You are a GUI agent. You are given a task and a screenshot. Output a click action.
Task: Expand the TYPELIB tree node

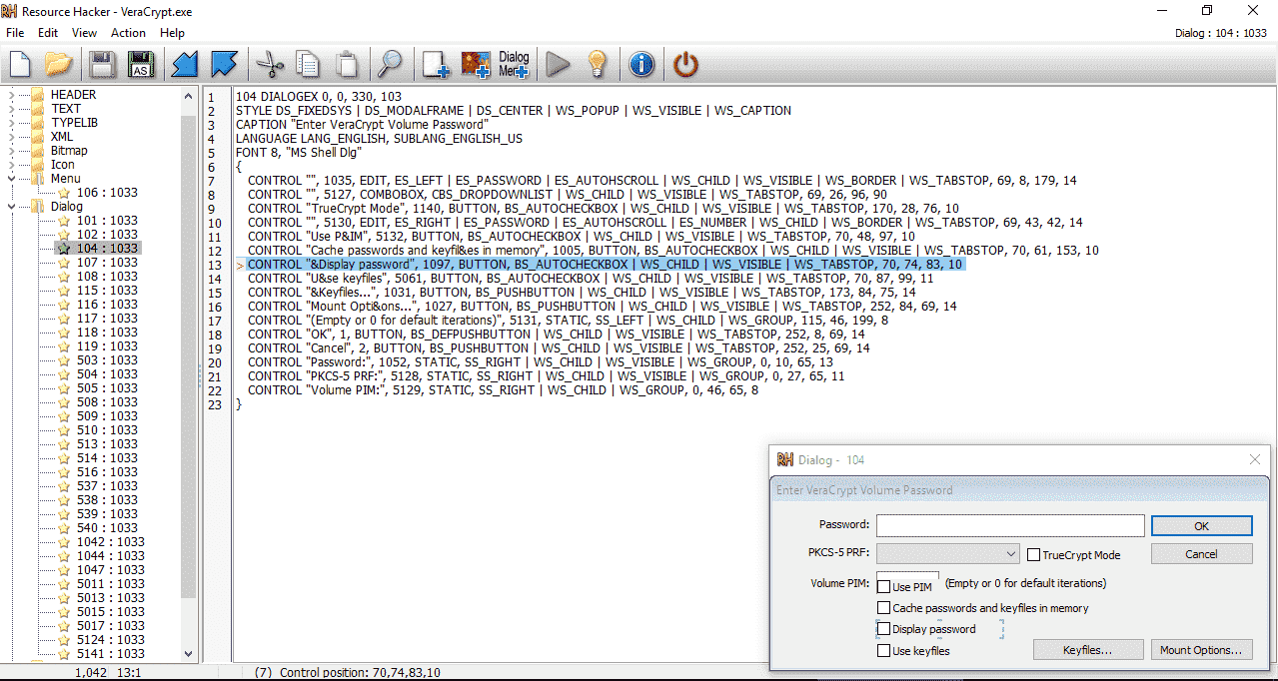tap(11, 123)
